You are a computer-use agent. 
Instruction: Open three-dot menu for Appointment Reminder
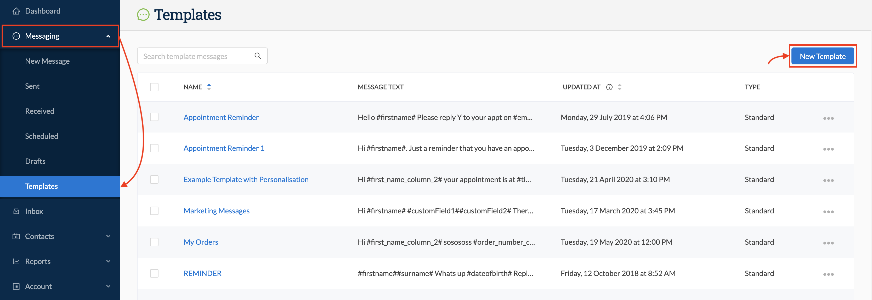coord(828,118)
